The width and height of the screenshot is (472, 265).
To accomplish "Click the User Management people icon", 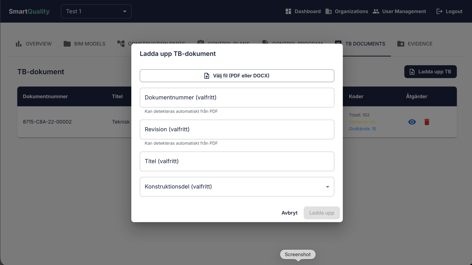I will click(376, 11).
